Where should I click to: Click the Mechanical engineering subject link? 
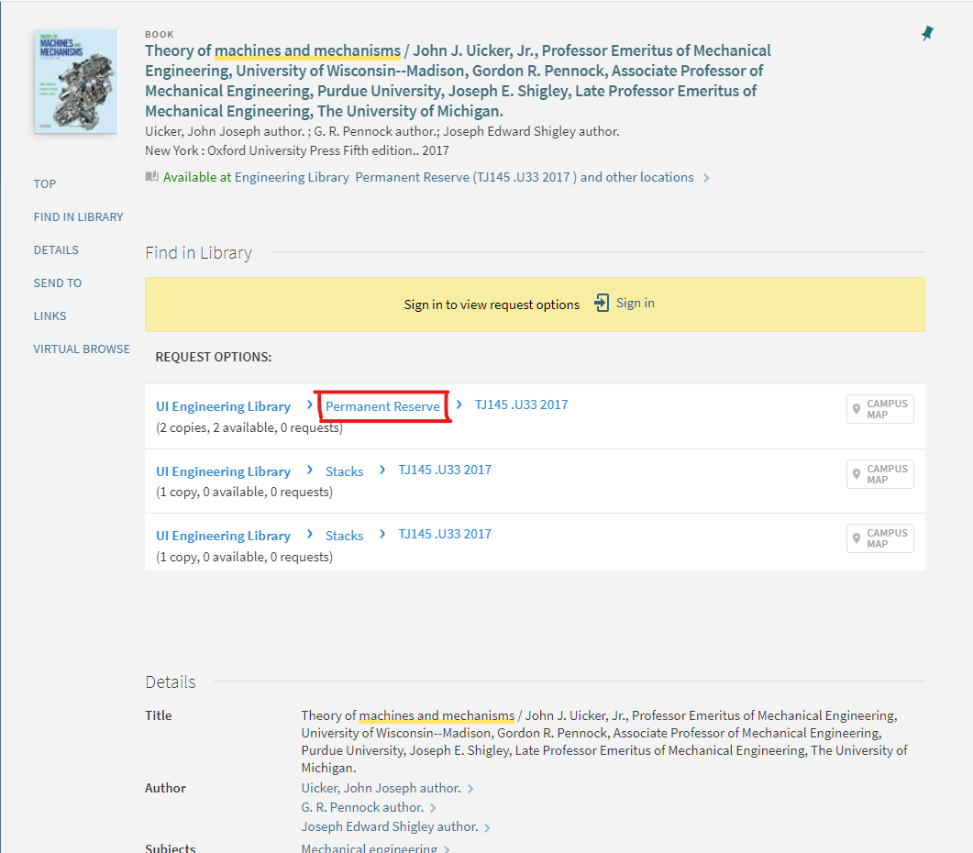coord(369,847)
